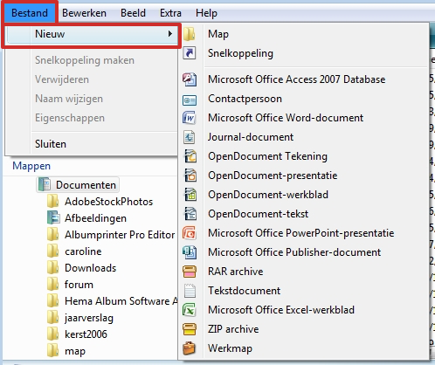Click the RAR archive icon
The width and height of the screenshot is (435, 365).
click(190, 272)
